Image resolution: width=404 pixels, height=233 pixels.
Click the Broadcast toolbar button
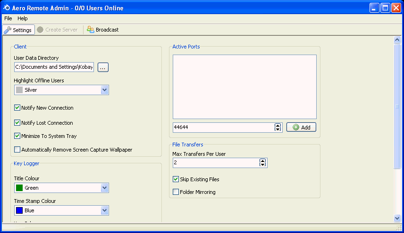click(x=103, y=30)
